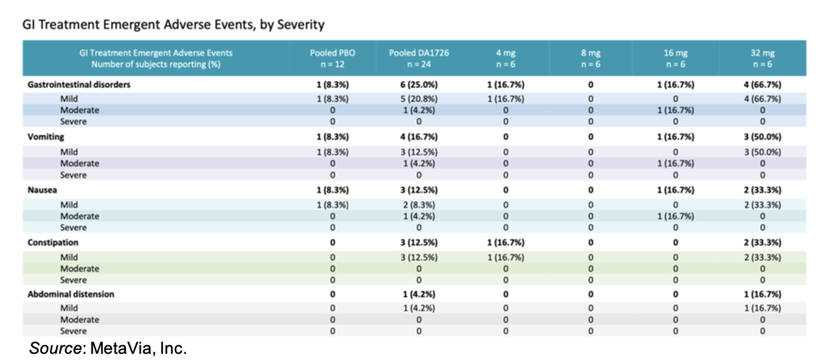Select Severe row under Abdominal distension
818x364 pixels.
point(415,331)
